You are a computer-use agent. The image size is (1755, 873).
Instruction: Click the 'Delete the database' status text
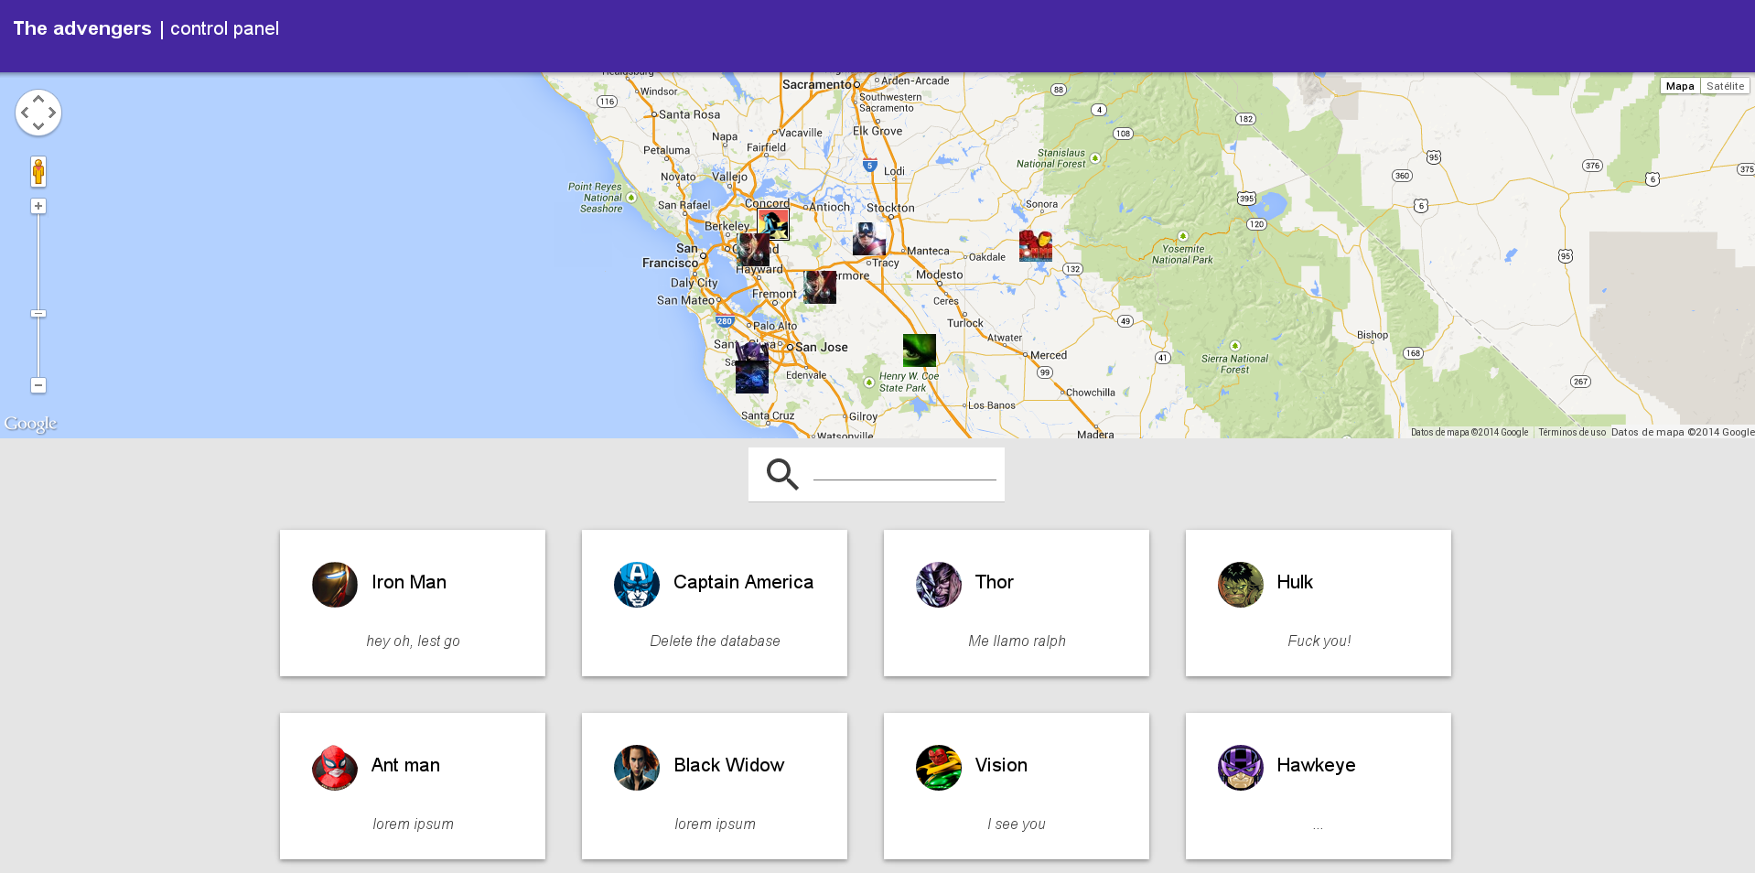[715, 641]
